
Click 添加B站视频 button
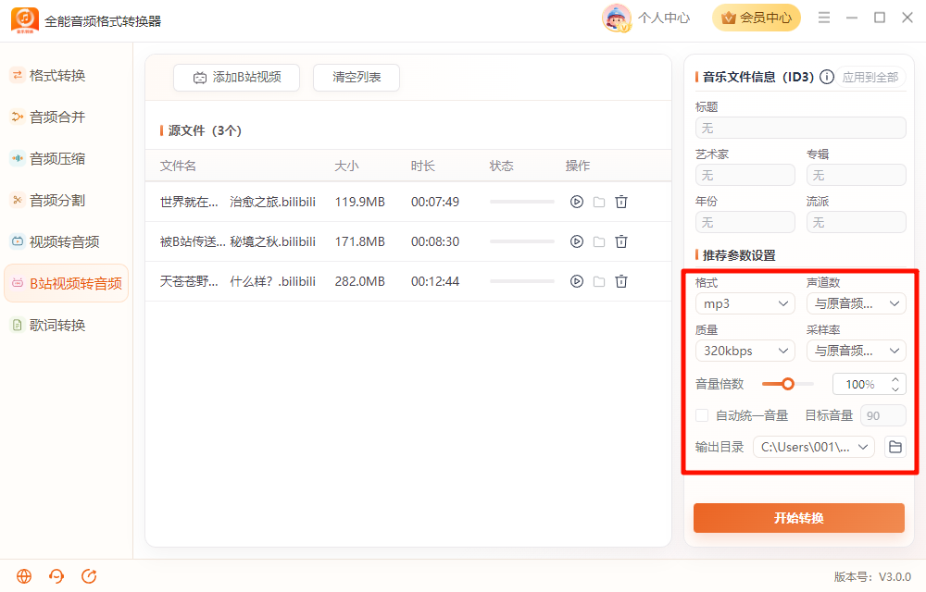236,78
